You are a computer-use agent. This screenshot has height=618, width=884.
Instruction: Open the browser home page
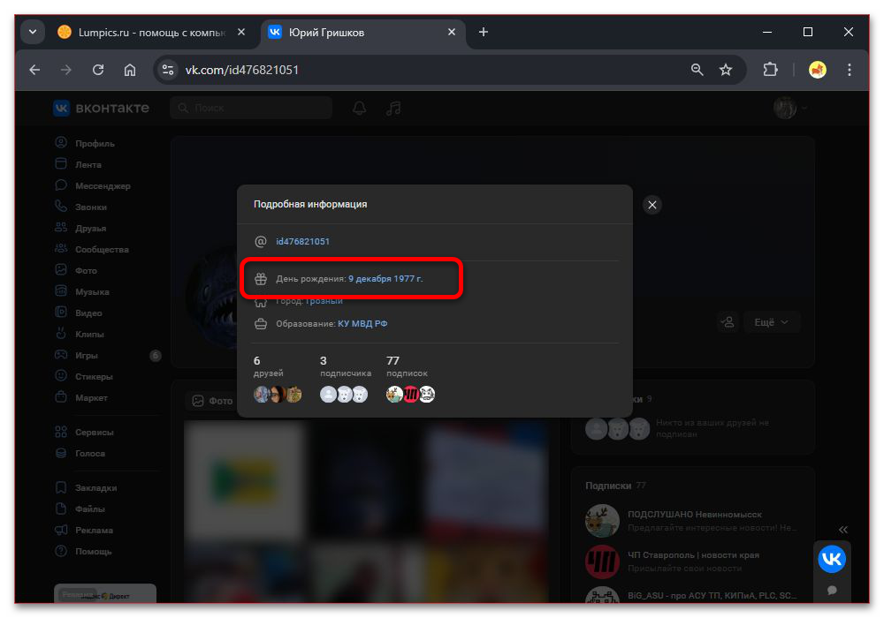tap(130, 70)
